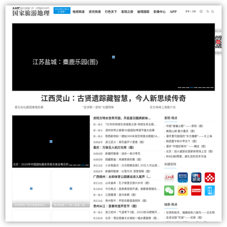Click the RSS feed icon in header
This screenshot has height=227, width=227.
[207, 12]
